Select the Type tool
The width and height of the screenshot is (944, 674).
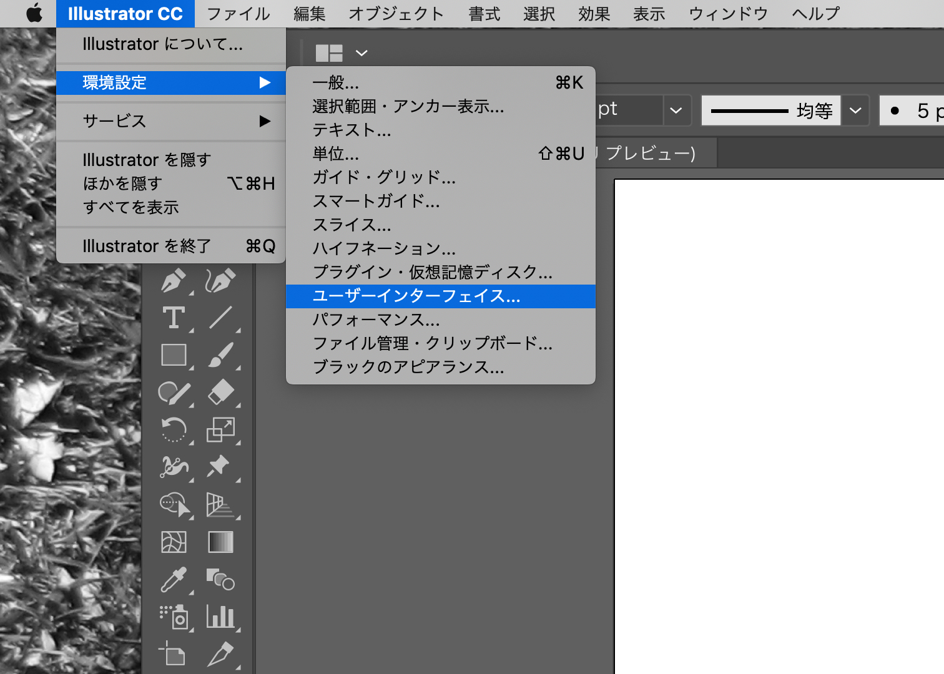pyautogui.click(x=174, y=318)
